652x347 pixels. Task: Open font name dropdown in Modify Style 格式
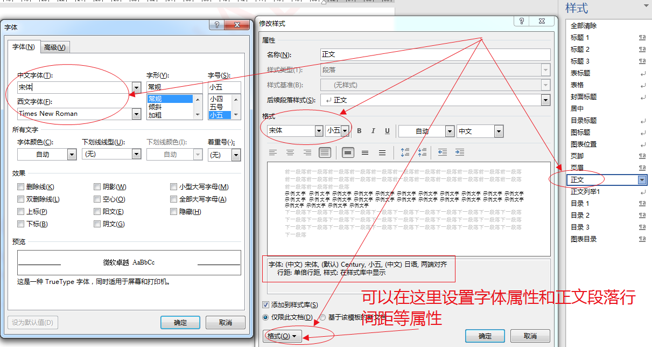click(319, 131)
